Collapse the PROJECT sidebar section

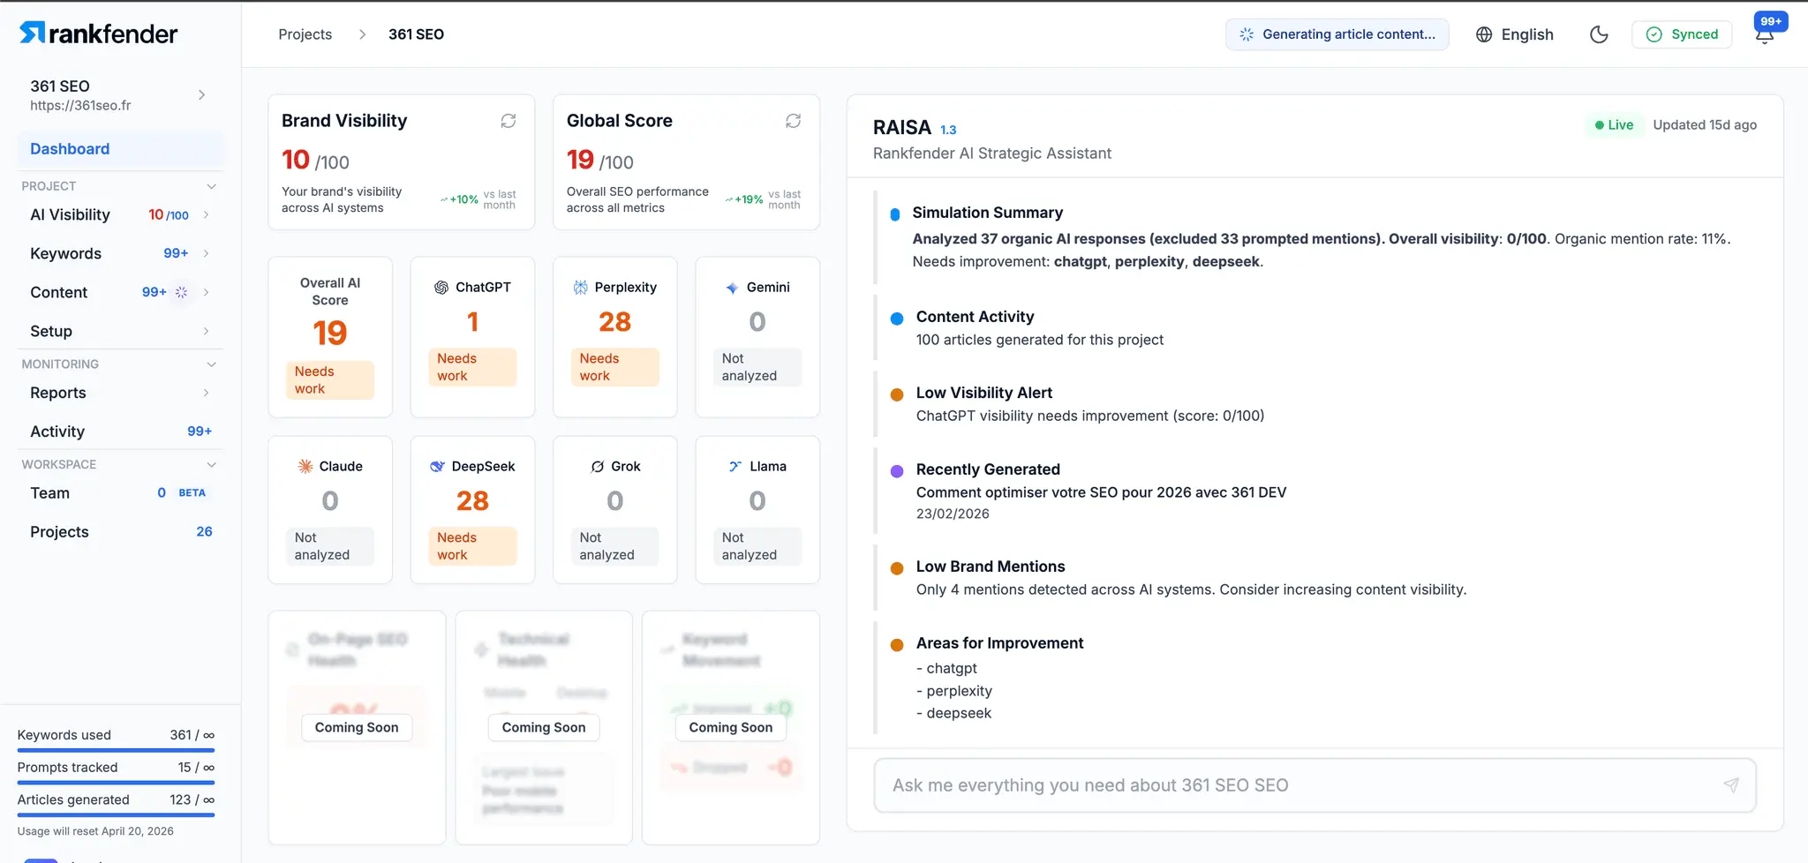coord(211,186)
